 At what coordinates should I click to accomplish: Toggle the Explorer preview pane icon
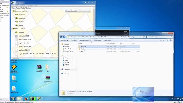pyautogui.click(x=166, y=41)
